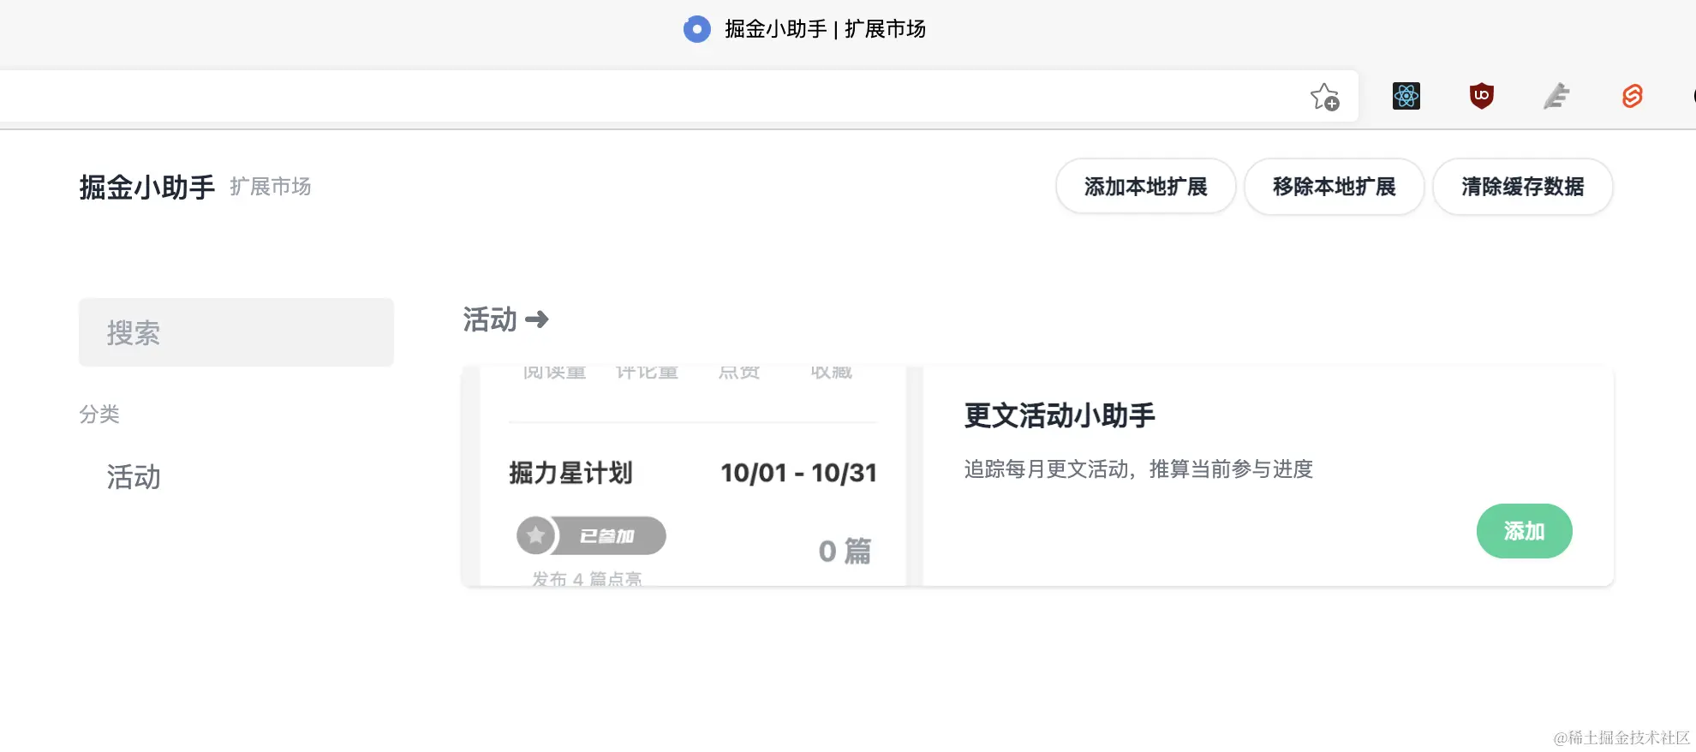The image size is (1696, 752).
Task: Click the 掘金小助手 page title
Action: pyautogui.click(x=147, y=187)
